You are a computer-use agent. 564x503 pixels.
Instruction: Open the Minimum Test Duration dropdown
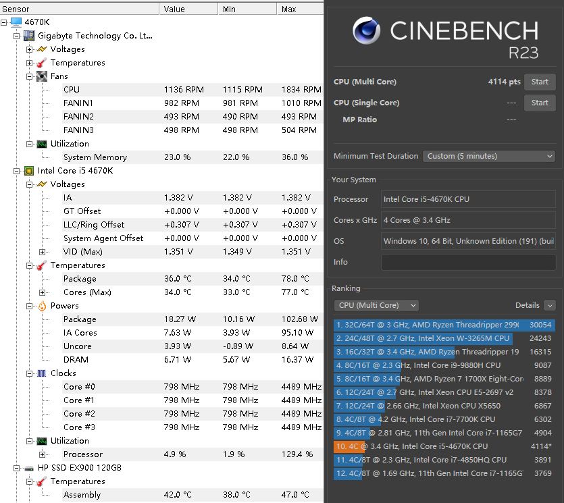(x=489, y=156)
